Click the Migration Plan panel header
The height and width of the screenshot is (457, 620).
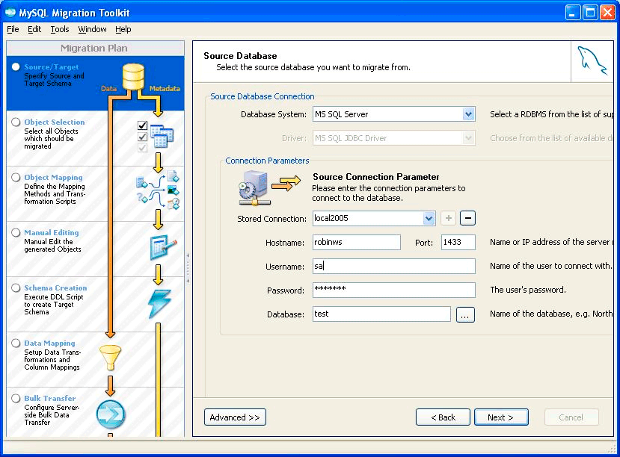pos(95,48)
